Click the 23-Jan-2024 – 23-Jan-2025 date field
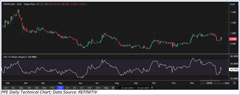 click(x=136, y=88)
